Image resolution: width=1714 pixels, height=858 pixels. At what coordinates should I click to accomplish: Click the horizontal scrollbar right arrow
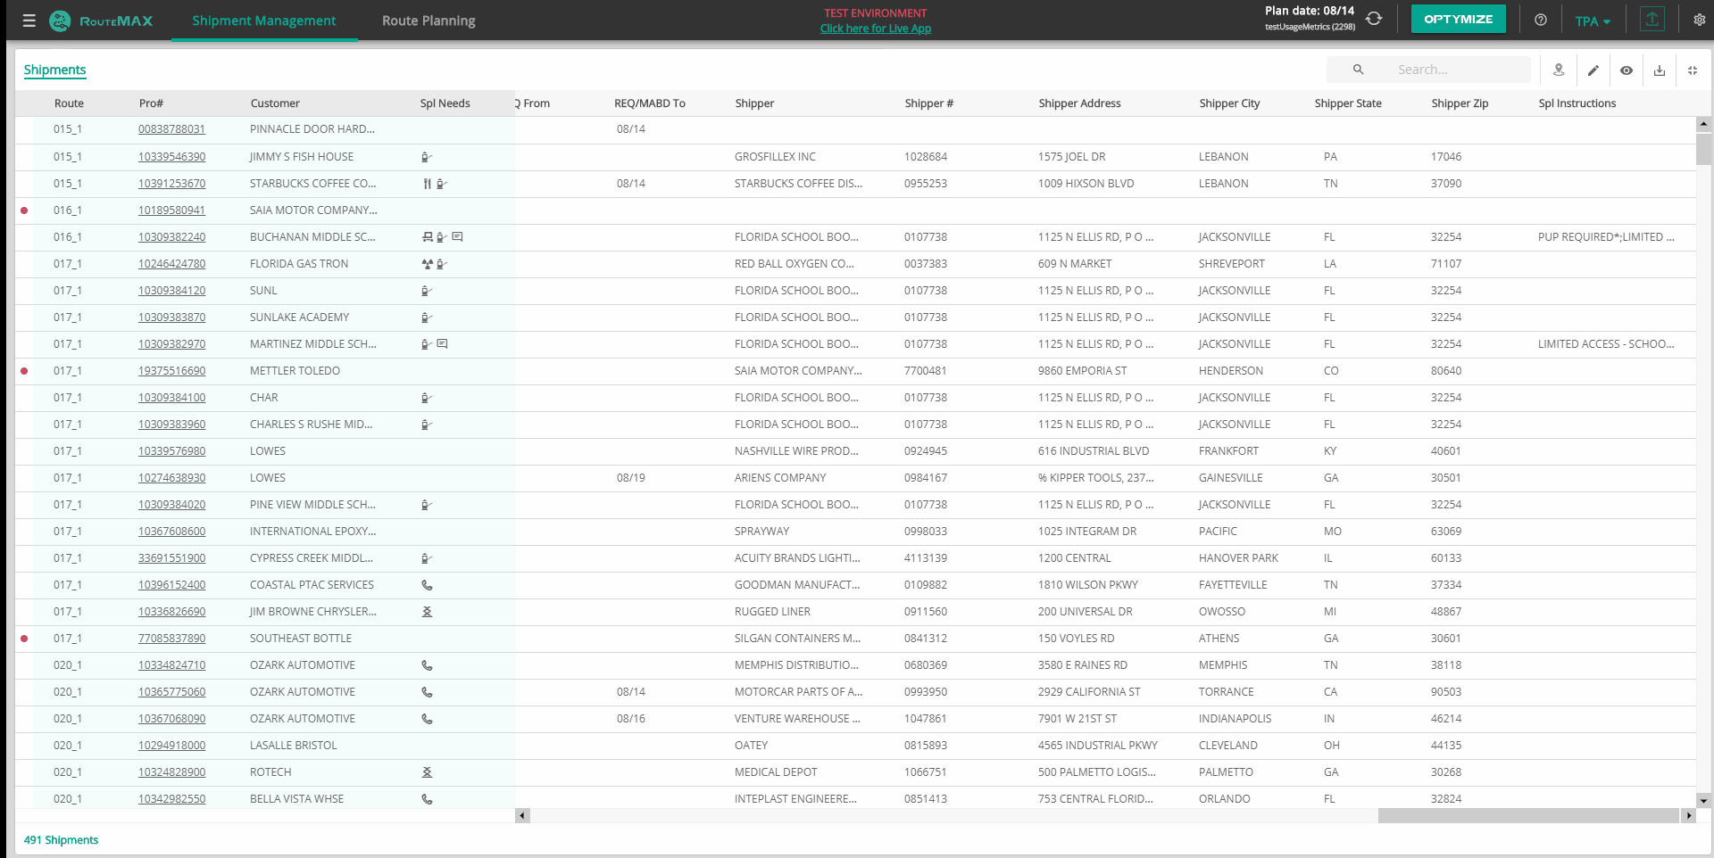(x=1688, y=815)
